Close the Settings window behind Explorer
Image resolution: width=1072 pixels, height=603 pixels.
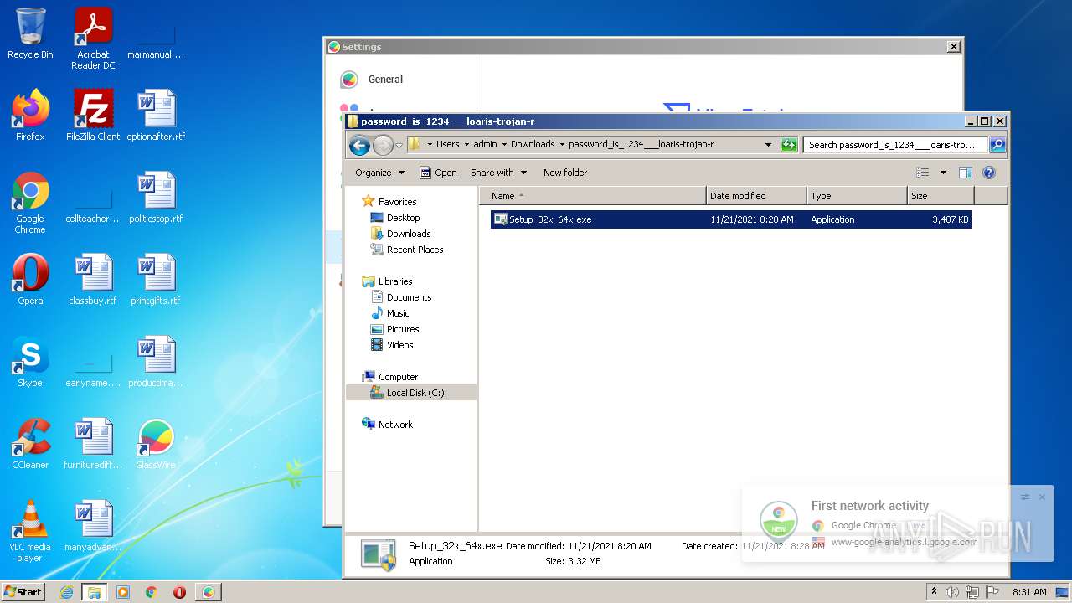pyautogui.click(x=954, y=47)
